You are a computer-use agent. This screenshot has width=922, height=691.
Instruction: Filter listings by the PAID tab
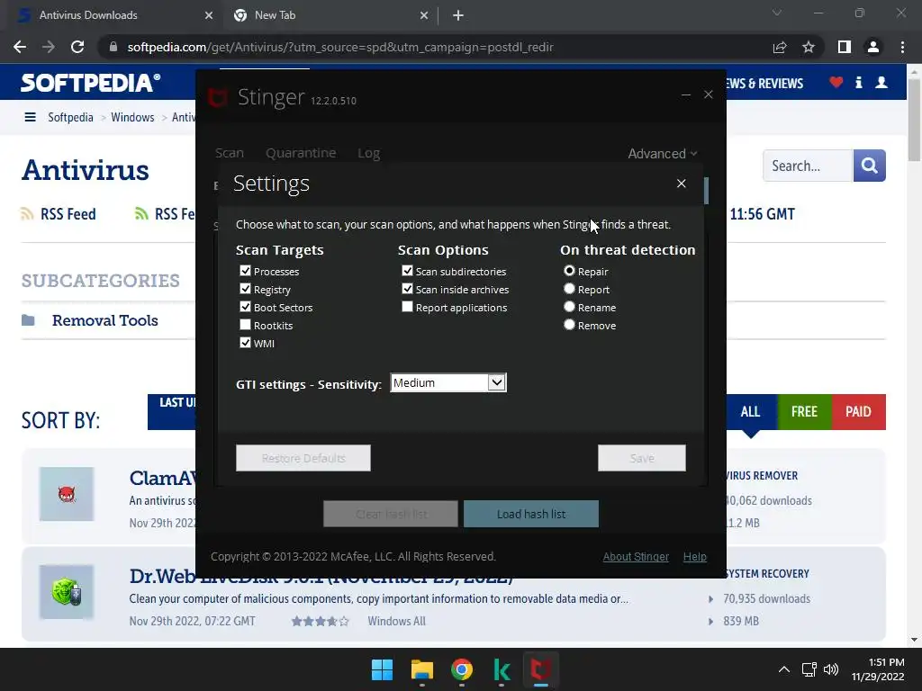(858, 412)
